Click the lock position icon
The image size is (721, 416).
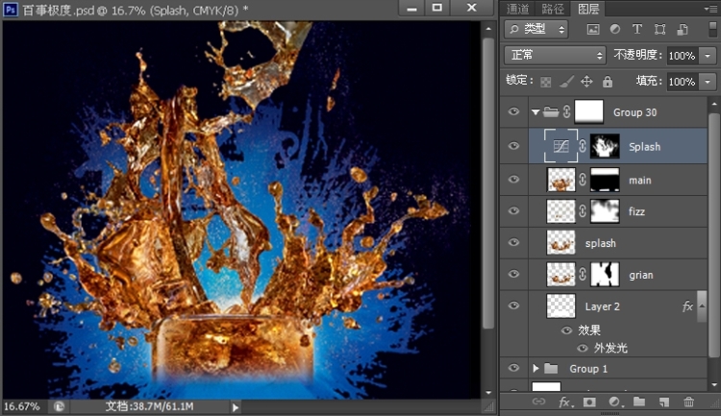[586, 82]
